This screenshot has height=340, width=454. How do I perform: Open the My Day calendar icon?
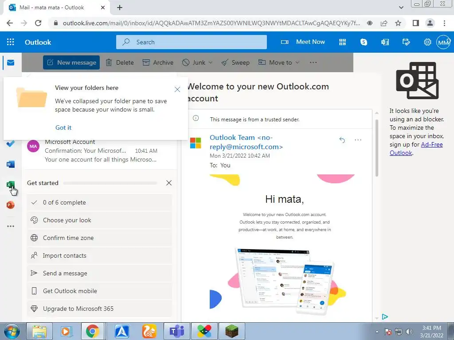coord(406,42)
